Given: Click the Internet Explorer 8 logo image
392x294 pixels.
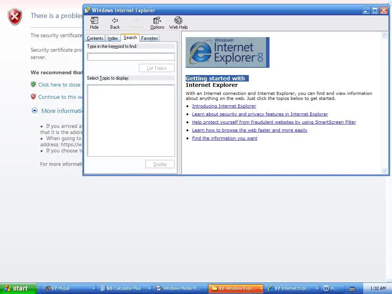Looking at the screenshot, I should pyautogui.click(x=227, y=52).
